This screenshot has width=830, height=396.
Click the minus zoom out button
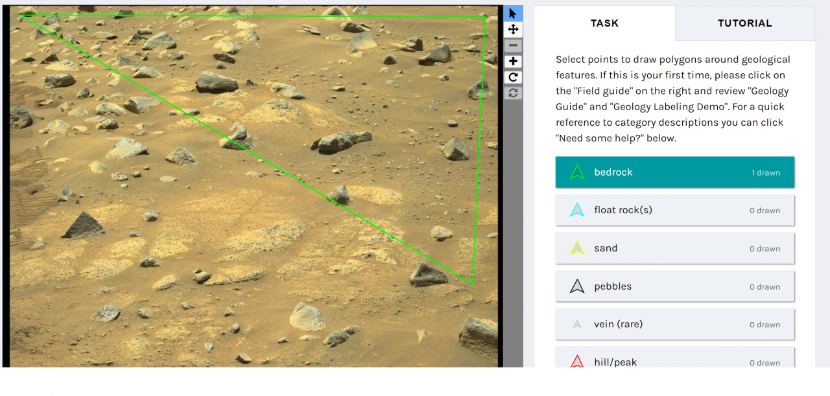tap(513, 45)
